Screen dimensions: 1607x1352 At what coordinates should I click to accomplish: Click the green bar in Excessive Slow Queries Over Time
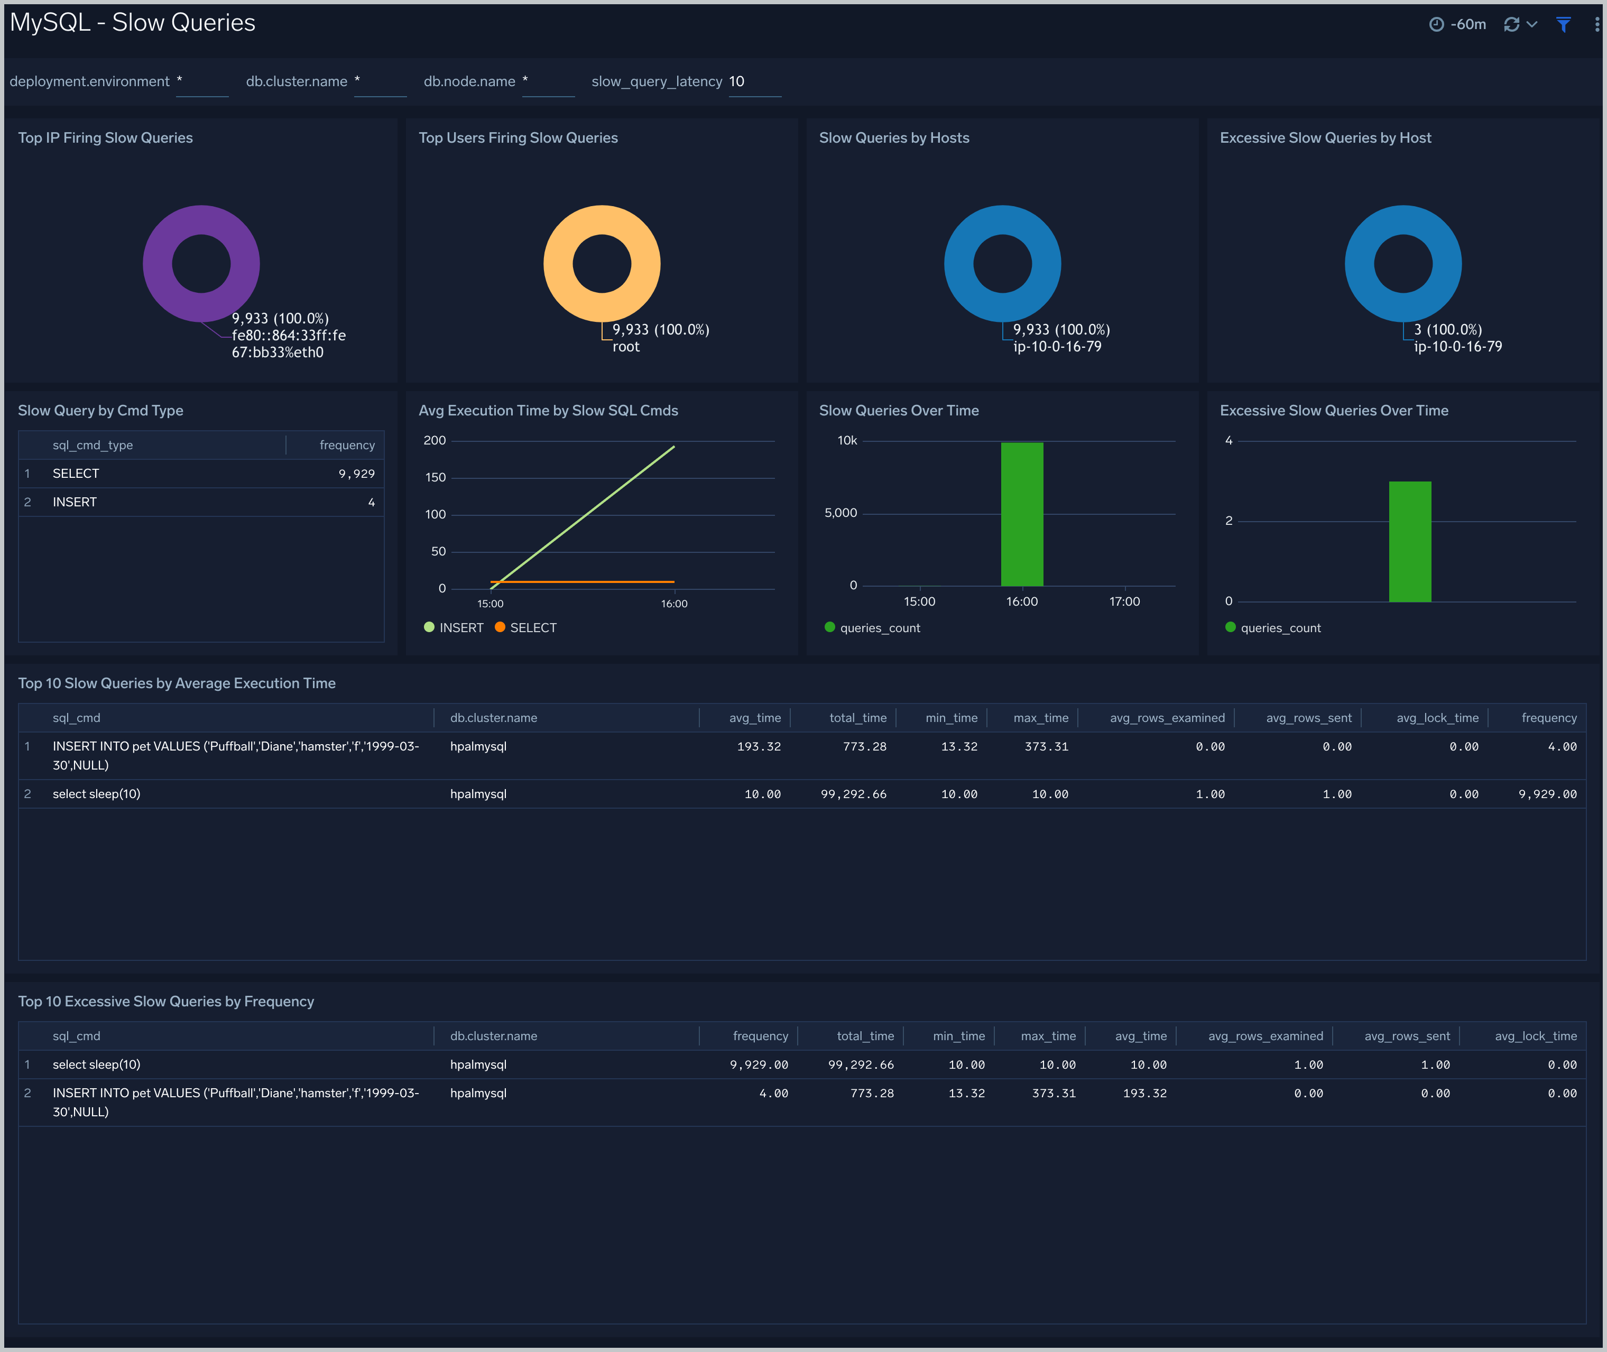(x=1410, y=541)
